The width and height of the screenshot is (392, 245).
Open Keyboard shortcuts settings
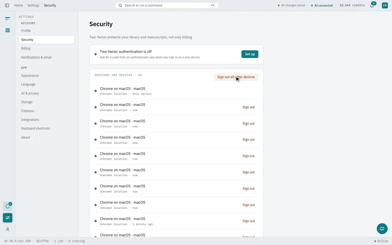click(47, 128)
